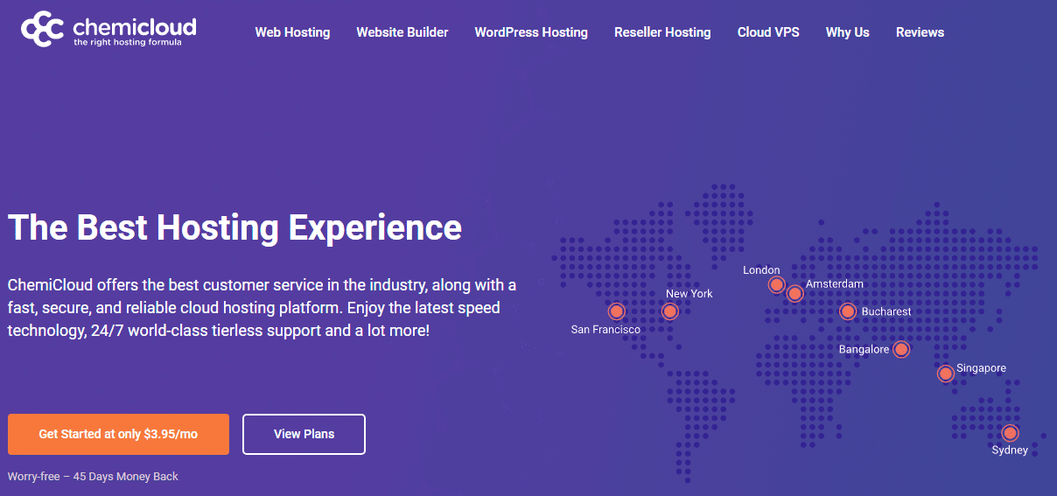Click the Bangalore map label

pos(864,350)
